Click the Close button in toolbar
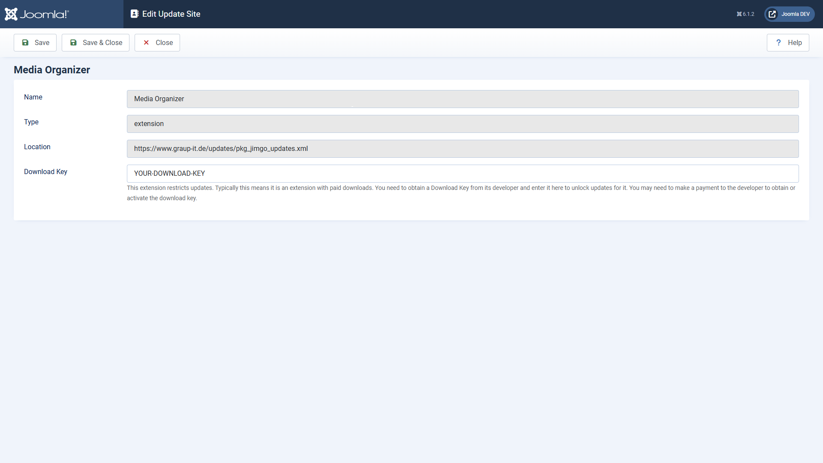This screenshot has height=463, width=823. 157,42
